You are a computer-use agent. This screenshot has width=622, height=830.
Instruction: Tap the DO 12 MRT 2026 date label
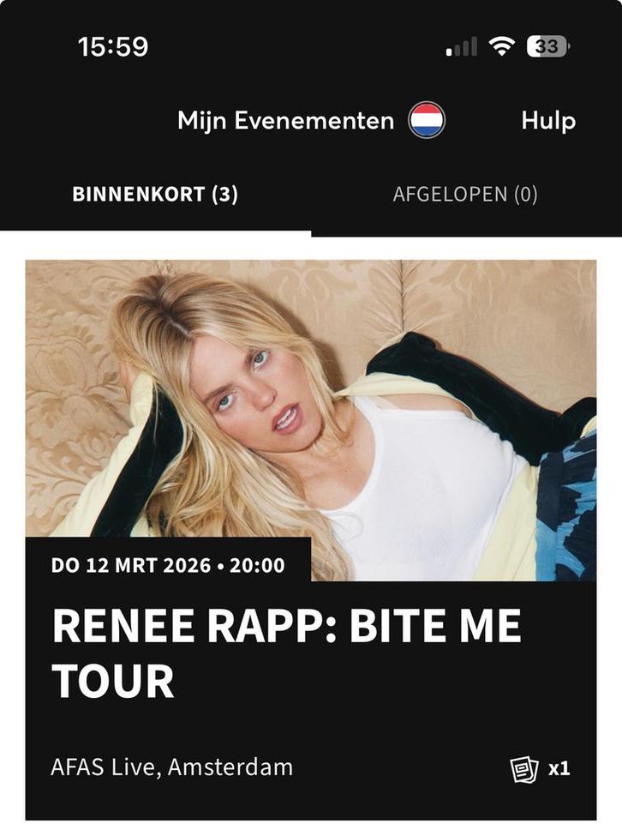click(x=131, y=565)
